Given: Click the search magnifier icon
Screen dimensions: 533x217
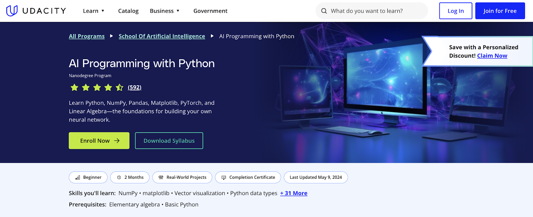Looking at the screenshot, I should 324,11.
